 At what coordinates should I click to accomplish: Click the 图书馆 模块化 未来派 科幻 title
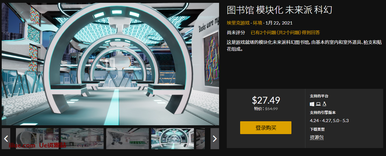coord(279,10)
